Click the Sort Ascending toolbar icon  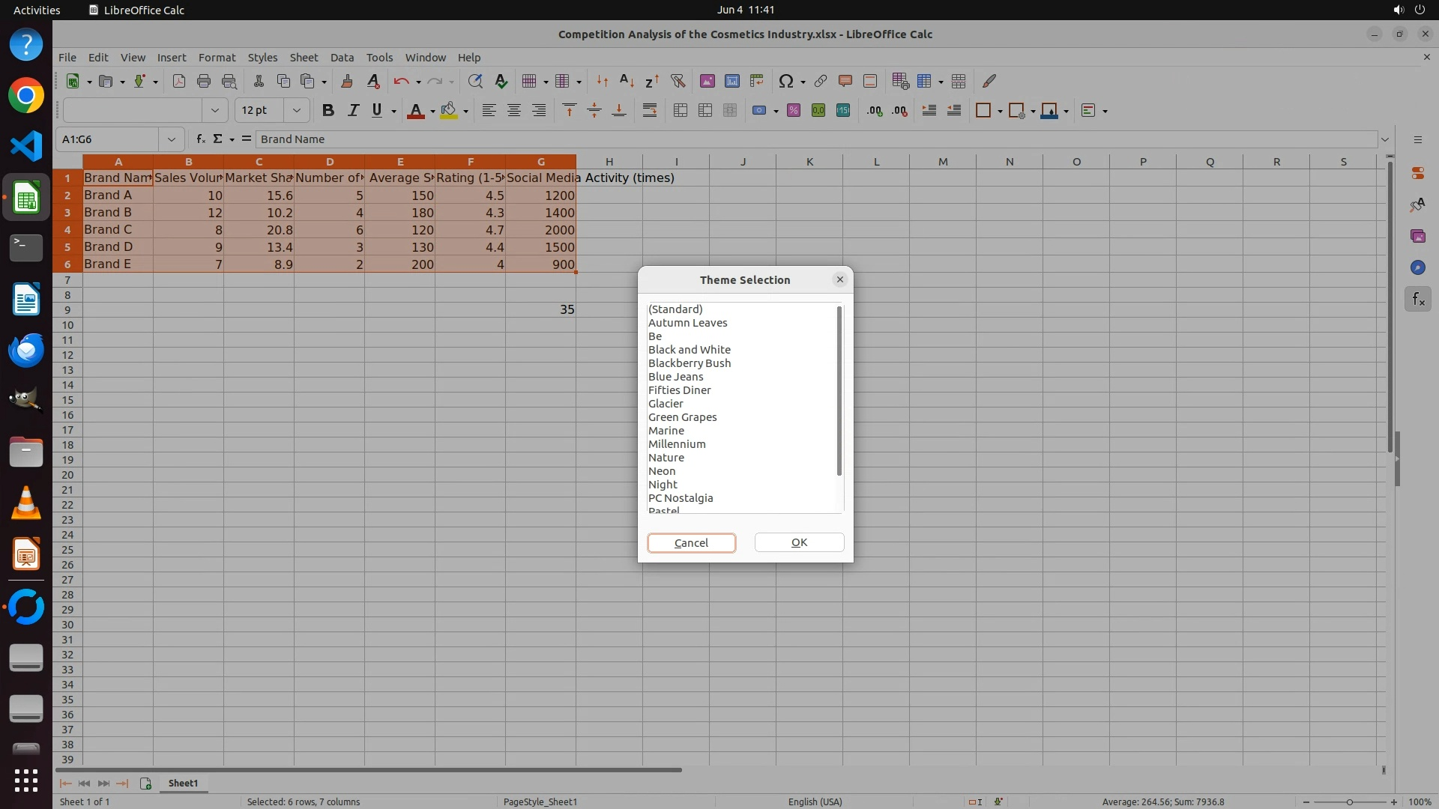pyautogui.click(x=627, y=81)
